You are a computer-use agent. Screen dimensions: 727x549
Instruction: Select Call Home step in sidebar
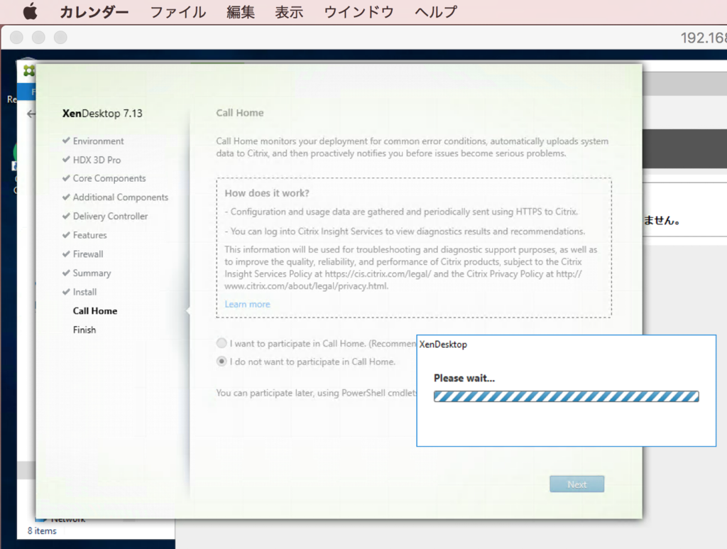(x=95, y=311)
